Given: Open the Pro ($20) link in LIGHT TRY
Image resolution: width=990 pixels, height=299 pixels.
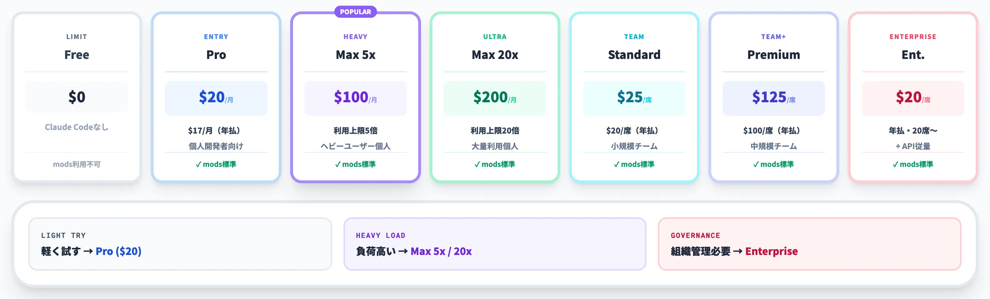Looking at the screenshot, I should pos(118,251).
